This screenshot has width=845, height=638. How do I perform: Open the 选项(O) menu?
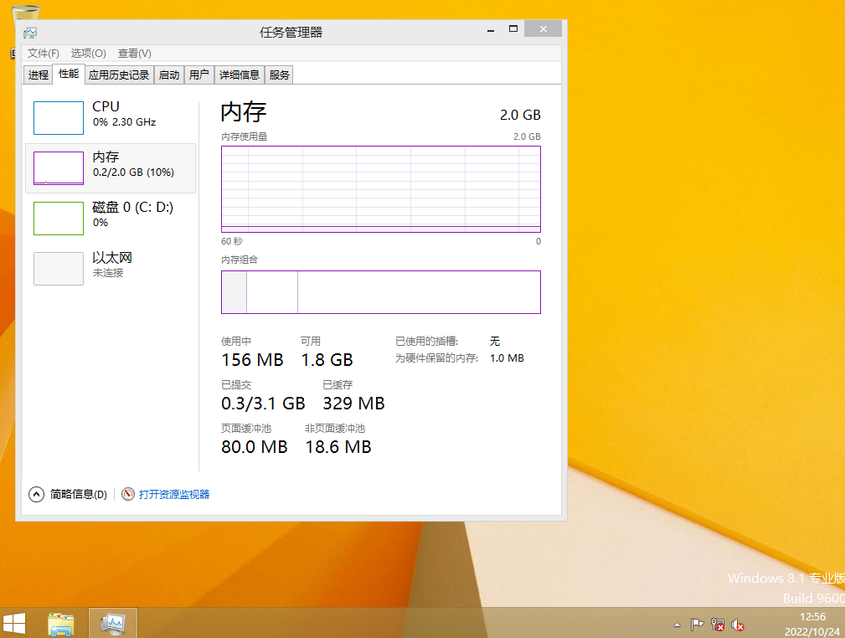(x=89, y=54)
